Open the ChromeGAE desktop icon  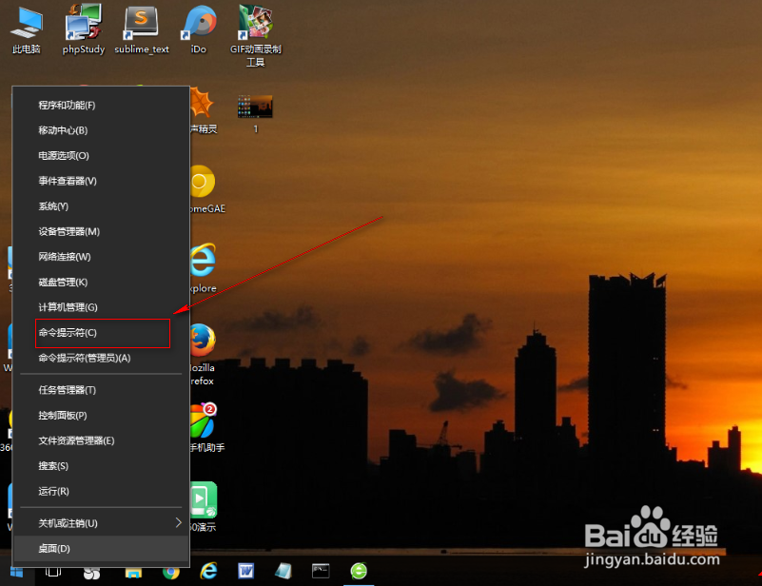tap(207, 189)
